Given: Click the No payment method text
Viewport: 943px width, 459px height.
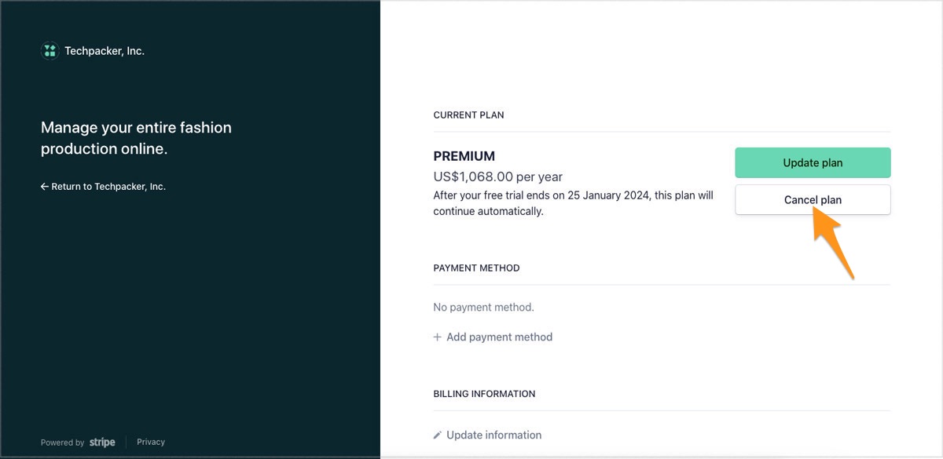Looking at the screenshot, I should [483, 308].
